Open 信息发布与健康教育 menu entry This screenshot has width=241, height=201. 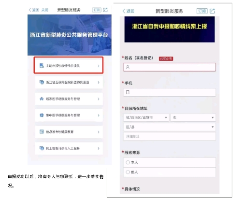click(69, 132)
